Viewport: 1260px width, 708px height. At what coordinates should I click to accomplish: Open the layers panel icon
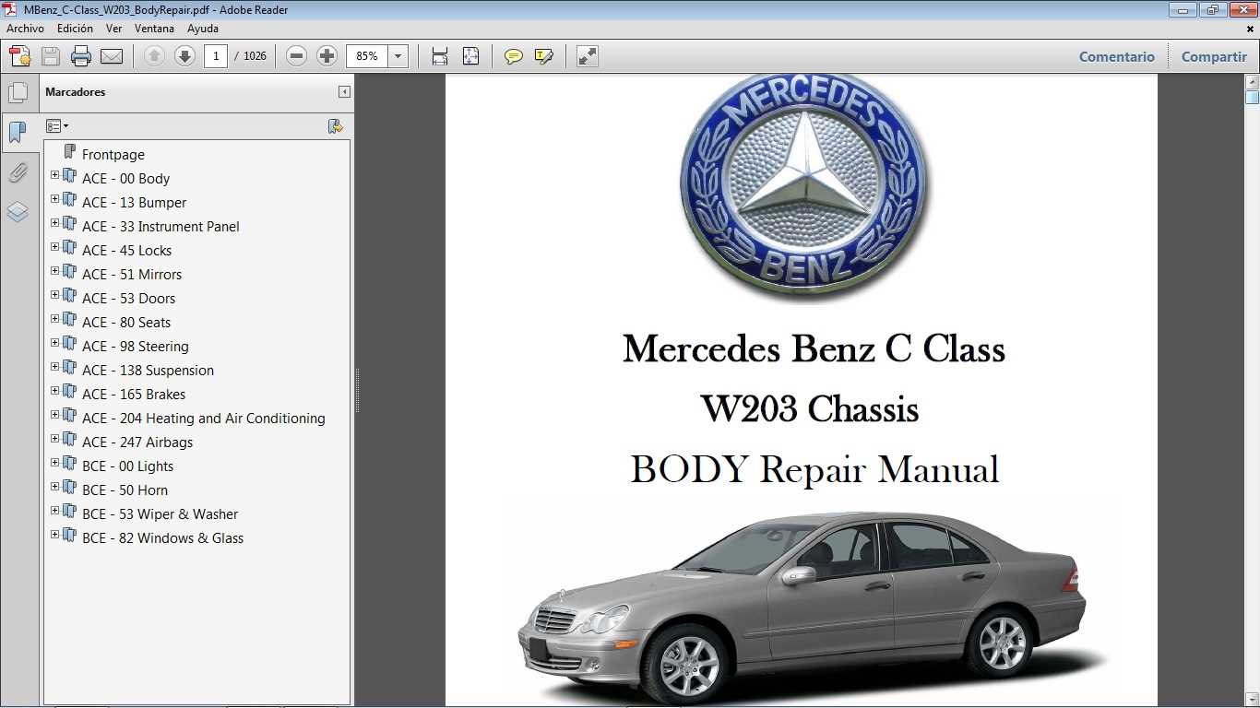(18, 212)
